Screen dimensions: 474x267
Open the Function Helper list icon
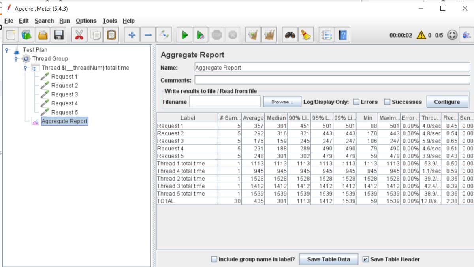coord(326,35)
